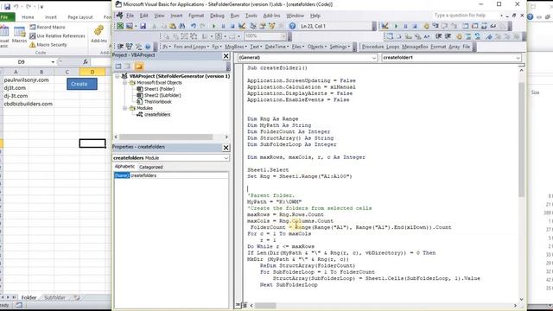Open the Immediate Window from the Debug toolbar
Image resolution: width=553 pixels, height=311 pixels.
tap(474, 26)
